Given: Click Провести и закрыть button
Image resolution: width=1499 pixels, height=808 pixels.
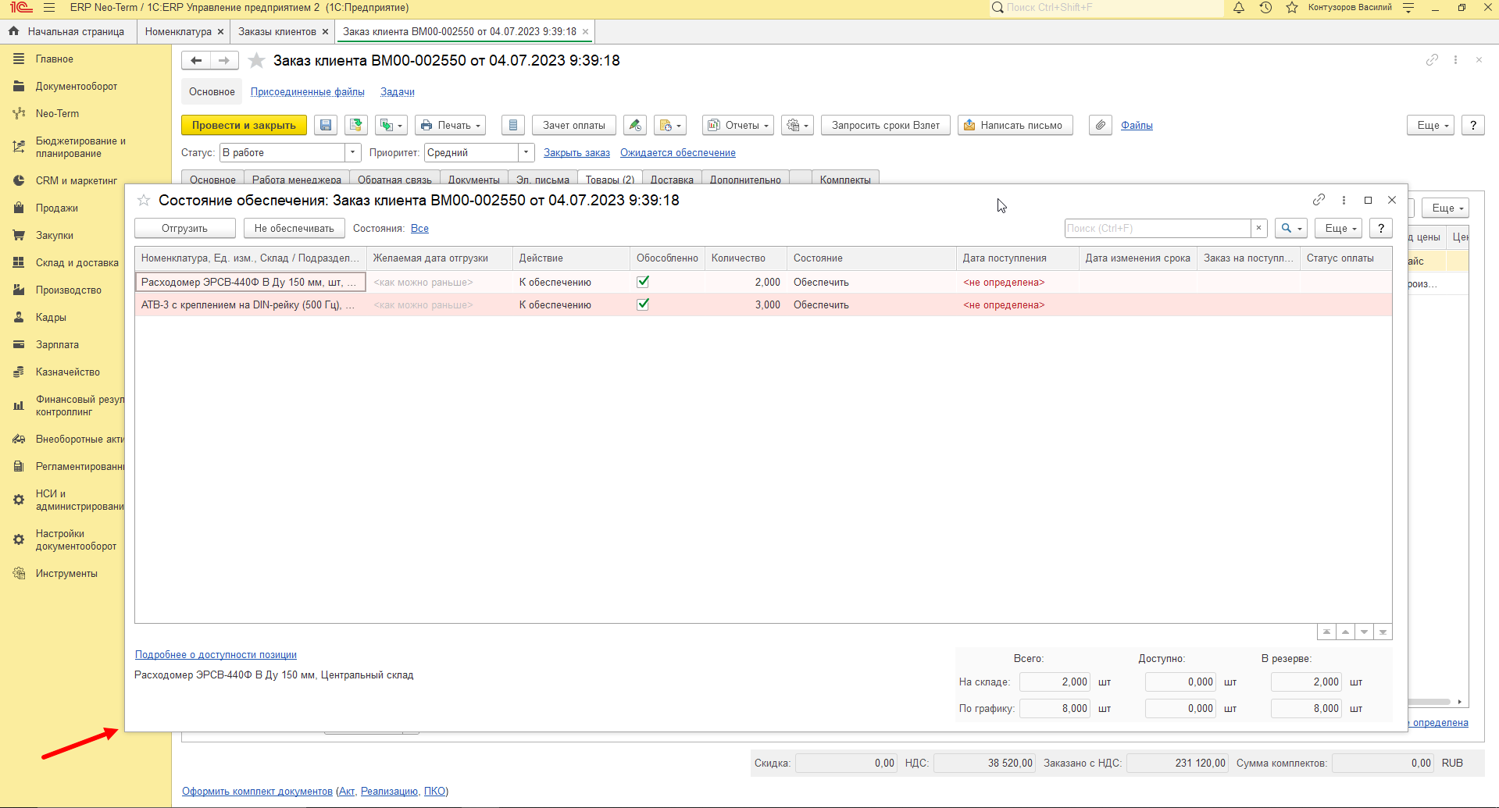Looking at the screenshot, I should (x=244, y=125).
